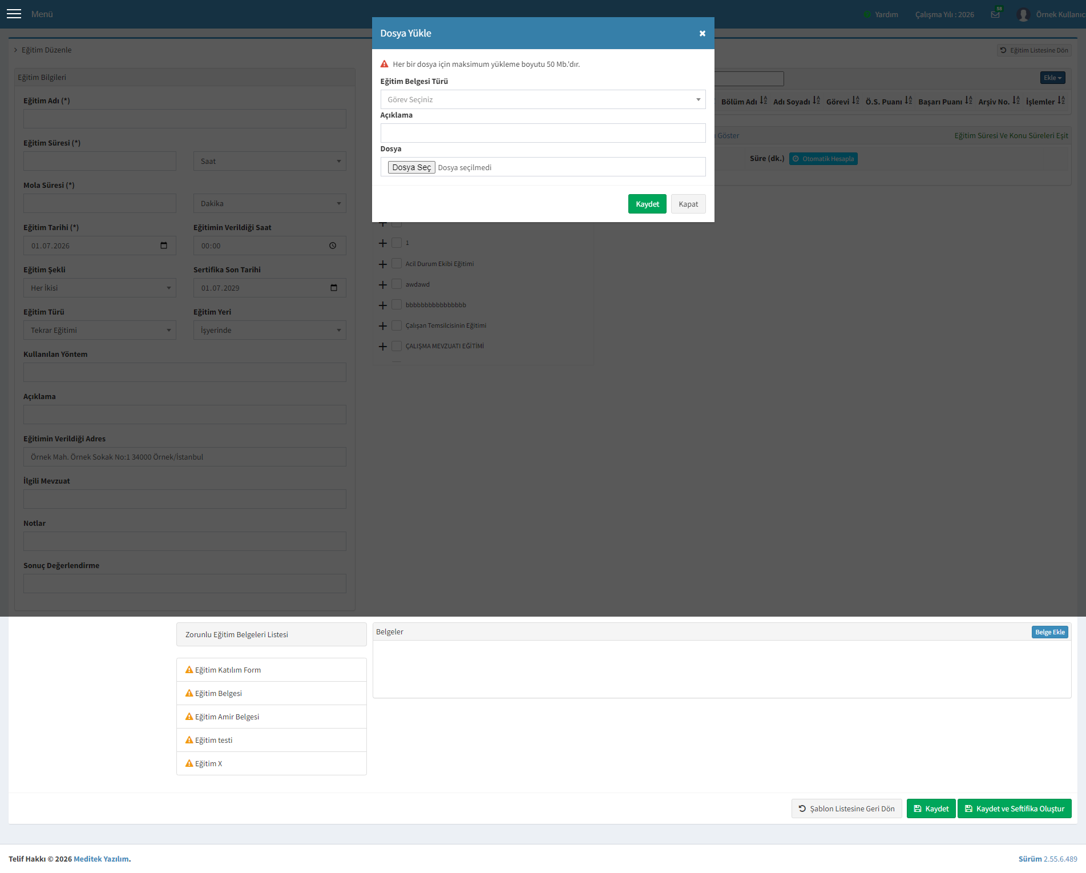Sort by Bölüm Adı column
The image size is (1086, 873).
click(x=764, y=100)
